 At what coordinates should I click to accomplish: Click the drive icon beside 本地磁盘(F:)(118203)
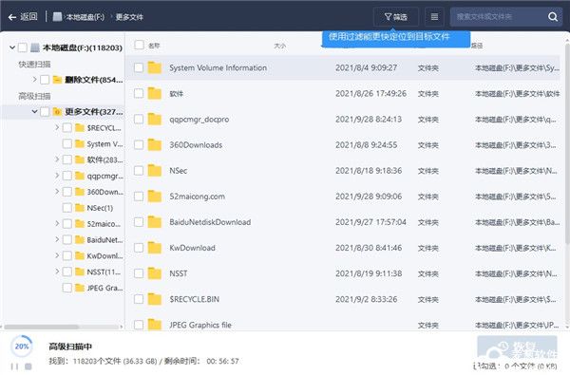(35, 47)
